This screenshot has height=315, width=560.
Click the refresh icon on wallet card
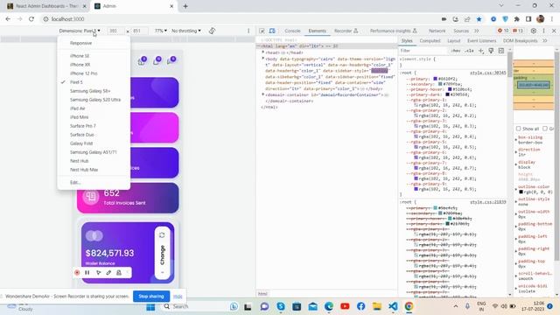point(162,235)
